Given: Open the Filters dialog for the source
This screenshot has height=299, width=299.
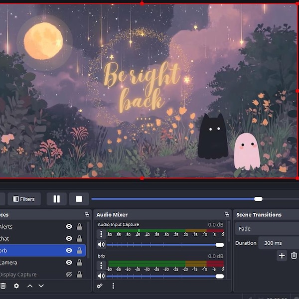Looking at the screenshot, I should (x=24, y=199).
